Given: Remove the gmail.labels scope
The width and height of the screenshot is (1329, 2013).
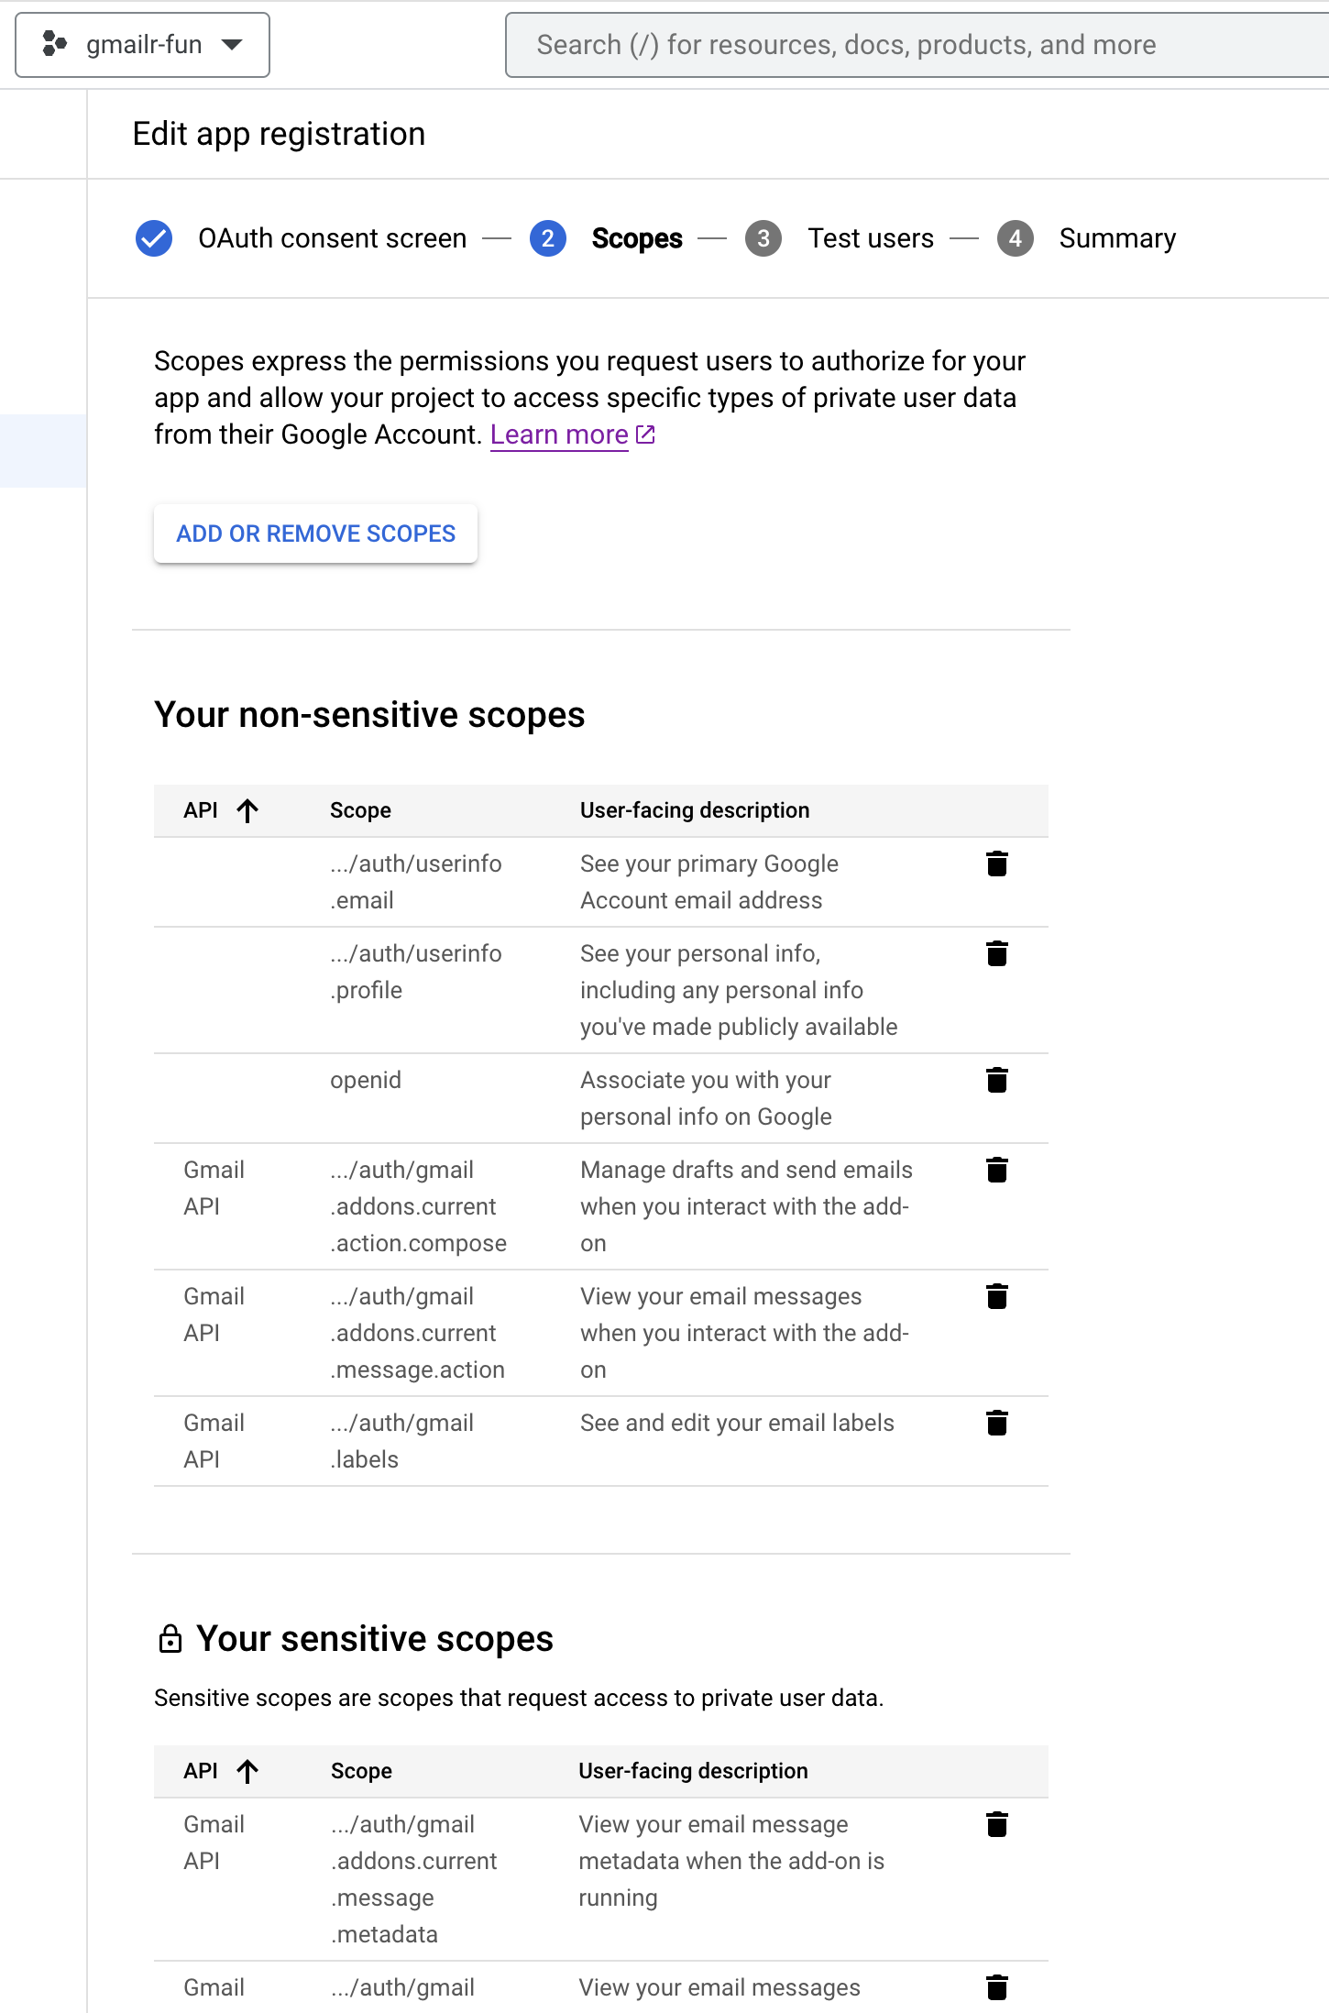Looking at the screenshot, I should click(997, 1423).
